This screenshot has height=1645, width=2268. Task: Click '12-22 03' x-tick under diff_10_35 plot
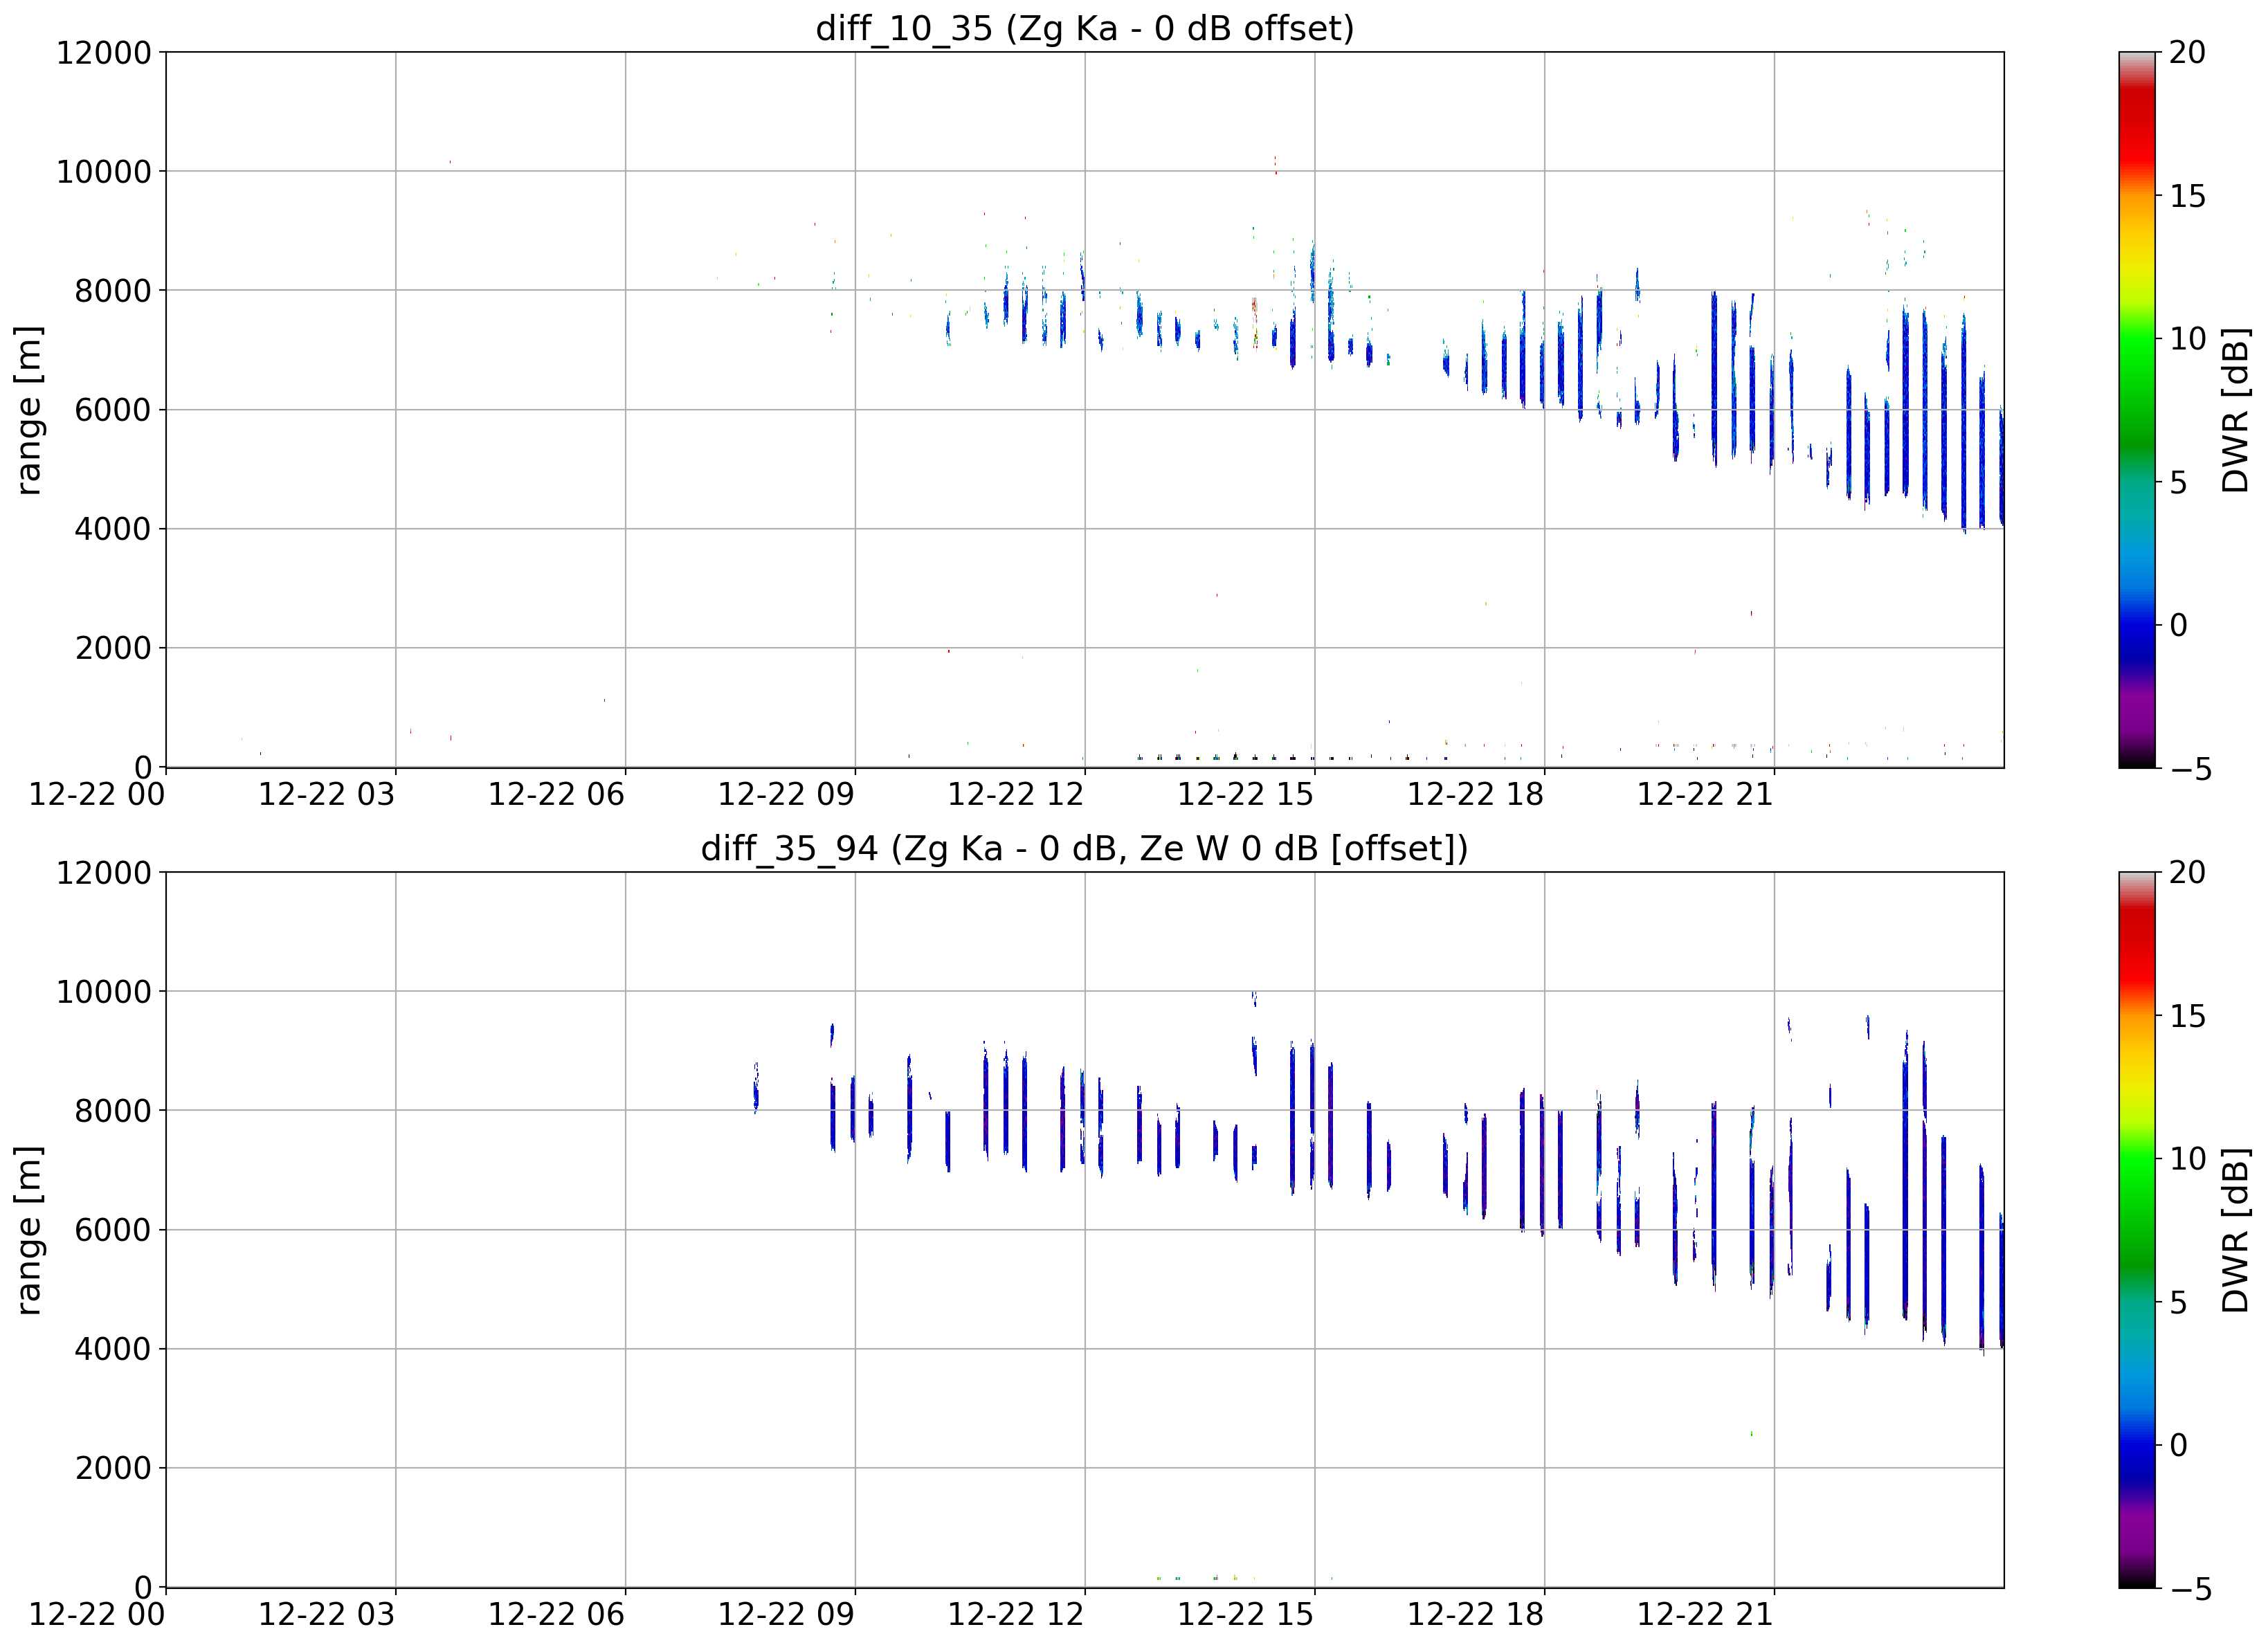(327, 795)
